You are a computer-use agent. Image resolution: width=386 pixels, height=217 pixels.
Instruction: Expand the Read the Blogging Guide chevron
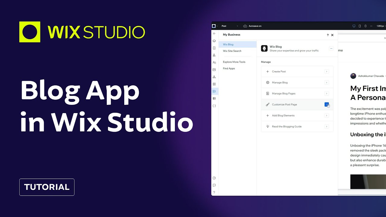tap(327, 127)
